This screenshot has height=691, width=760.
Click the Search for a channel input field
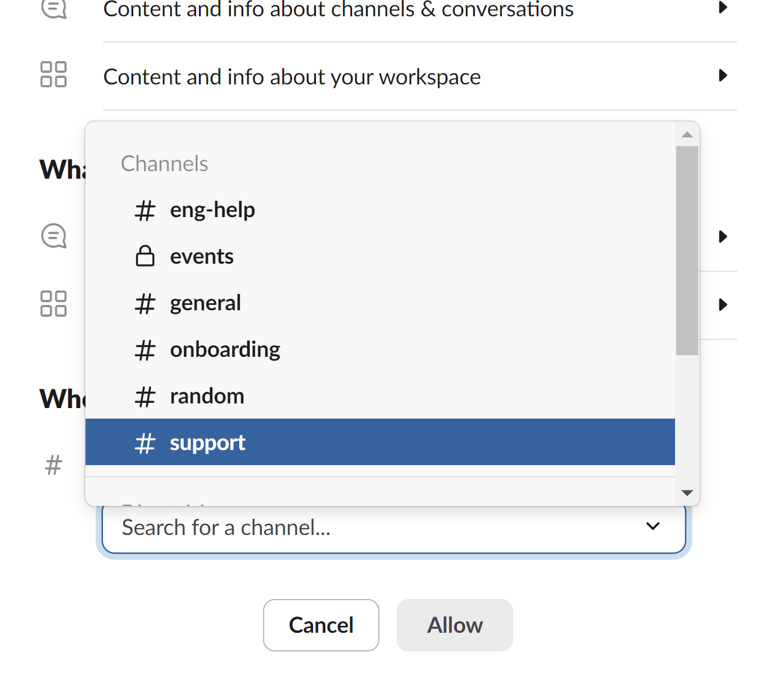394,527
